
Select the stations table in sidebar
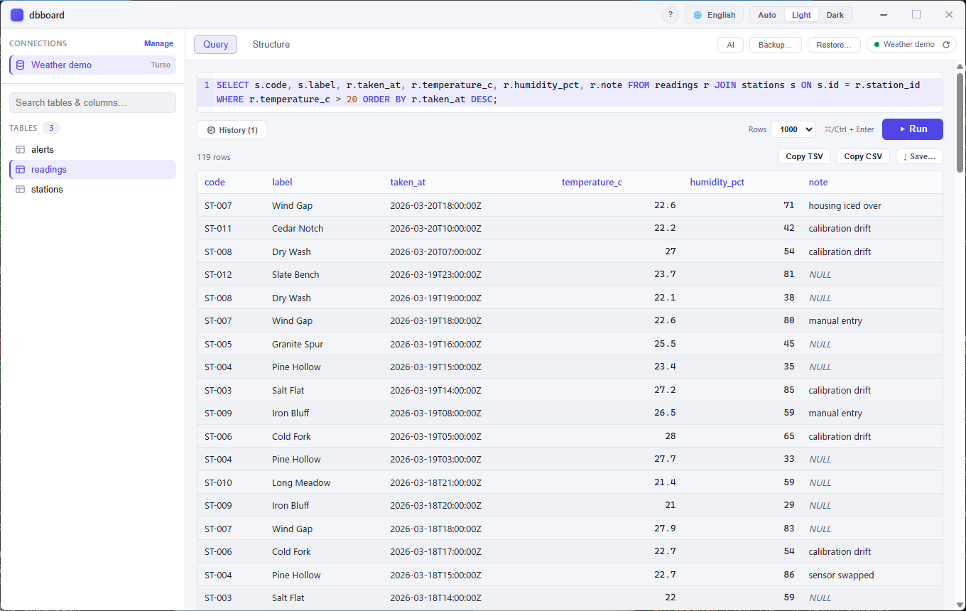[92, 190]
